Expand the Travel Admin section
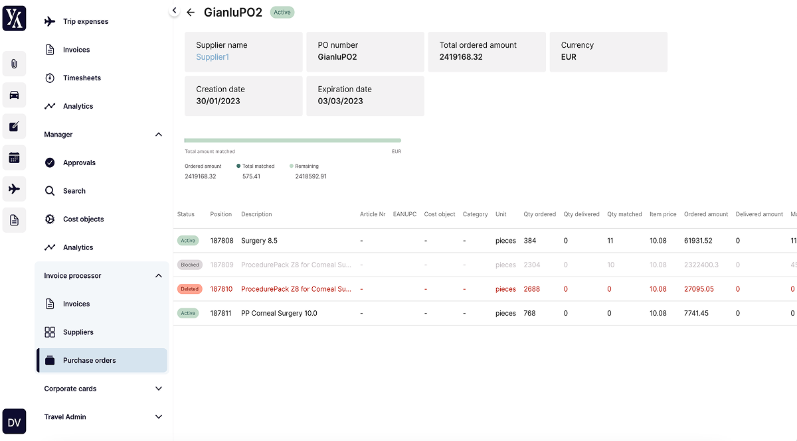Image resolution: width=797 pixels, height=441 pixels. click(x=158, y=416)
